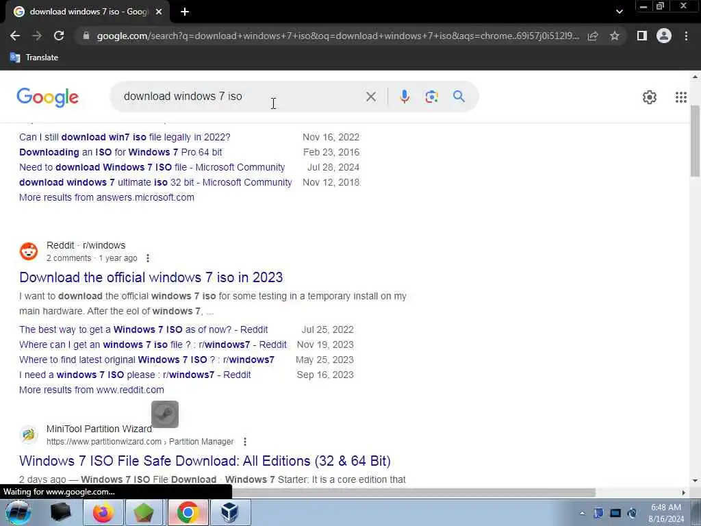Open More results from answers.microsoft.com
The width and height of the screenshot is (701, 526).
click(107, 197)
